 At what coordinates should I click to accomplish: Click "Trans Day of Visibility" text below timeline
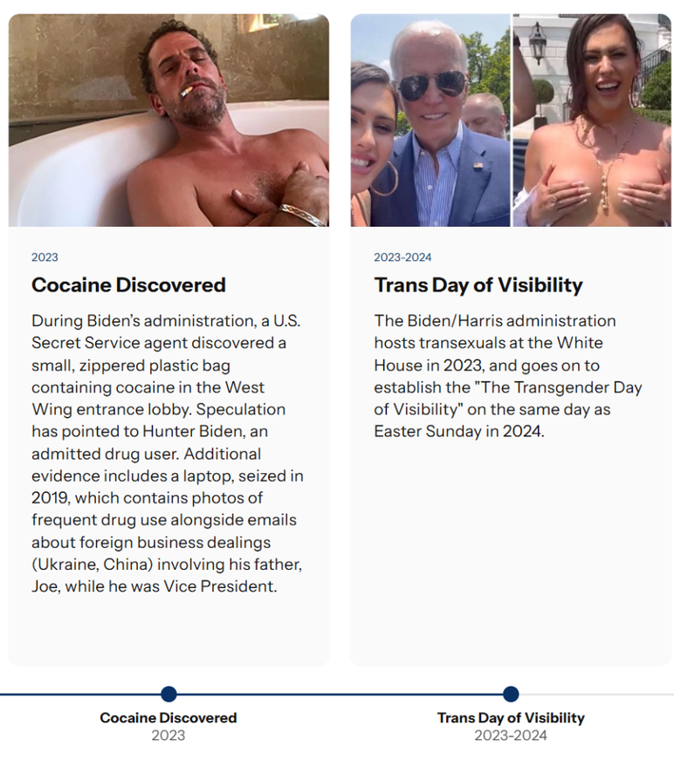(510, 718)
